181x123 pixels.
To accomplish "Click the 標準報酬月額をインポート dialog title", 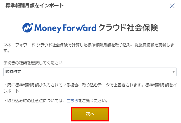I will click(35, 5).
